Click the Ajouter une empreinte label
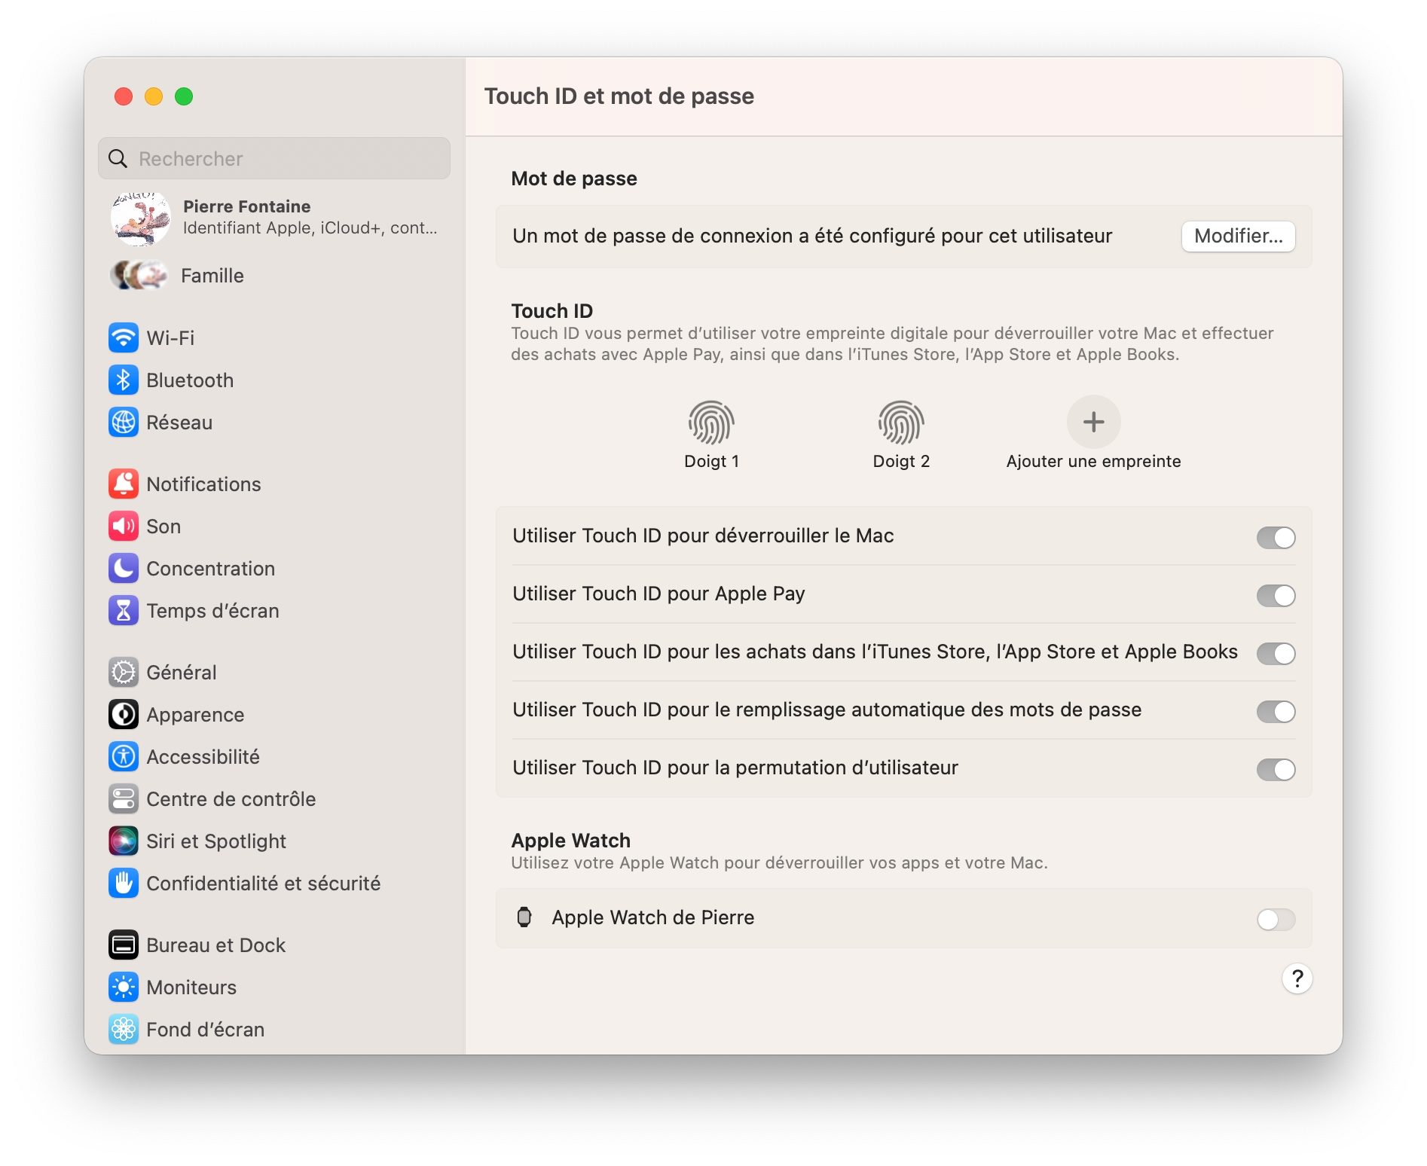The width and height of the screenshot is (1427, 1166). point(1093,461)
